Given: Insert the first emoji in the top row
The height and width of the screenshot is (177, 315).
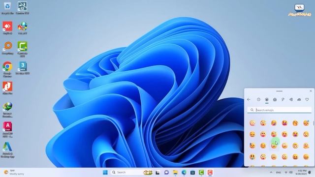Looking at the screenshot, I should click(x=252, y=123).
